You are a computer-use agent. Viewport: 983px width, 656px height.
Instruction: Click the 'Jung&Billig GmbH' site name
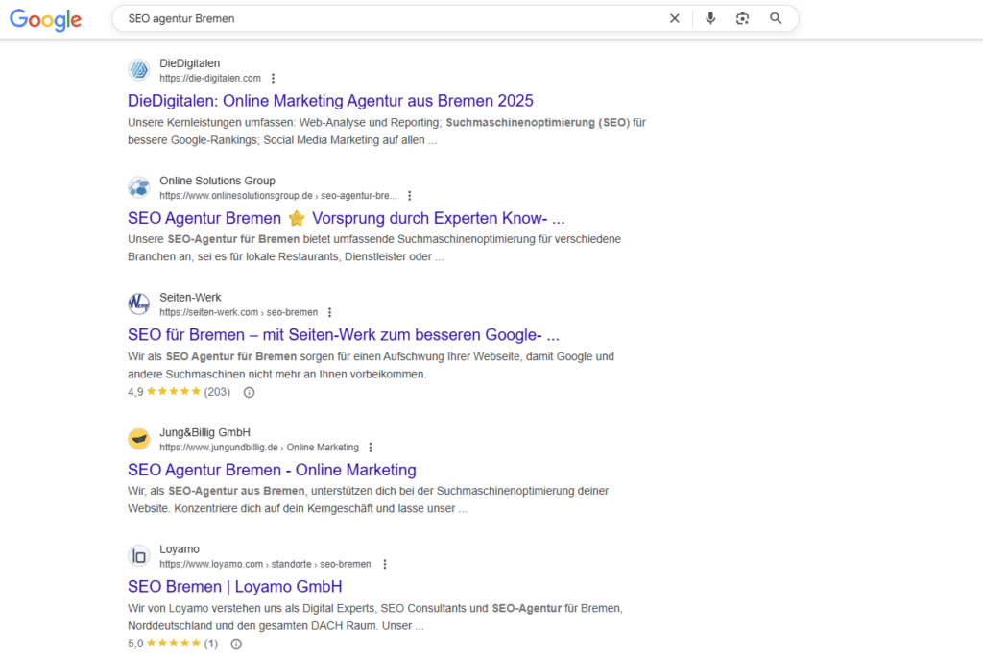[204, 432]
